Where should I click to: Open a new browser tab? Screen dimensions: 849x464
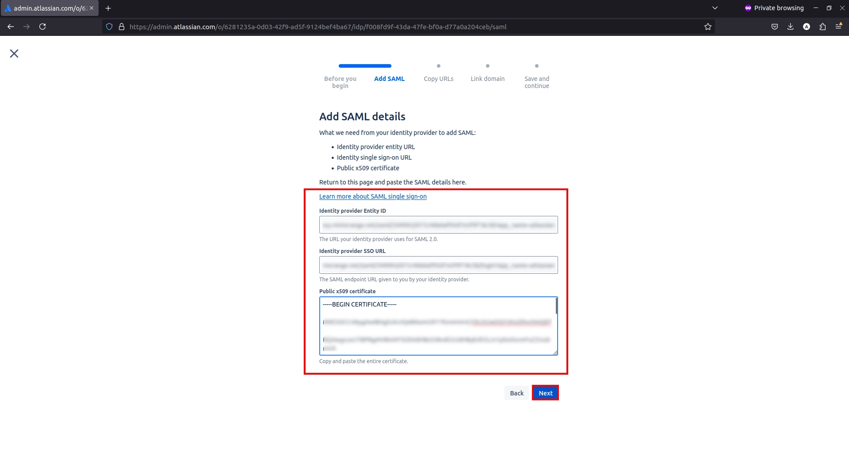point(108,8)
